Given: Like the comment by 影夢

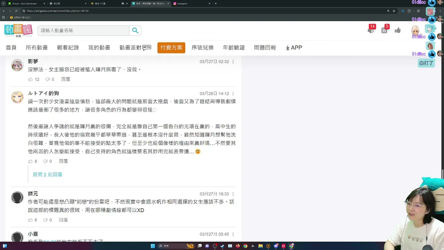Looking at the screenshot, I should (31, 79).
